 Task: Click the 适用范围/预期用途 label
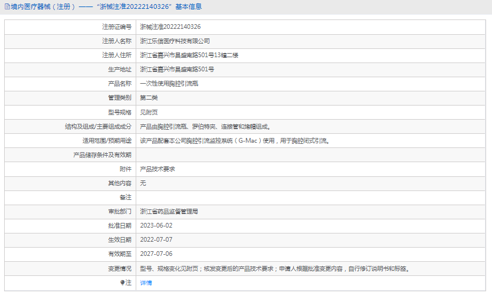[107, 141]
